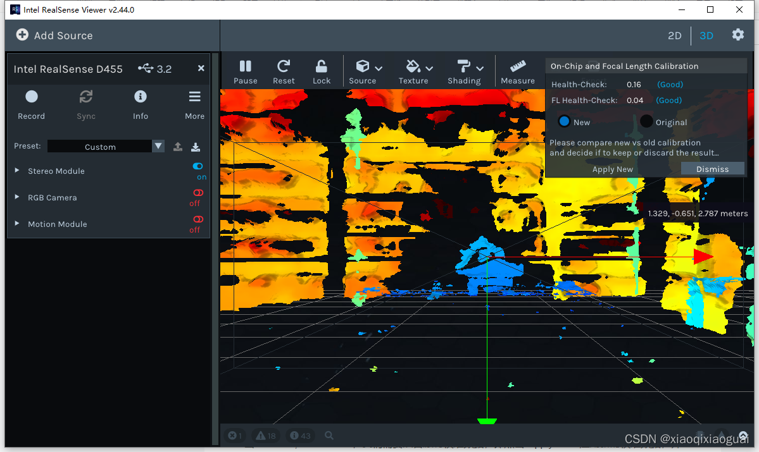Image resolution: width=759 pixels, height=452 pixels.
Task: Toggle the Stereo Module off
Action: pos(198,166)
